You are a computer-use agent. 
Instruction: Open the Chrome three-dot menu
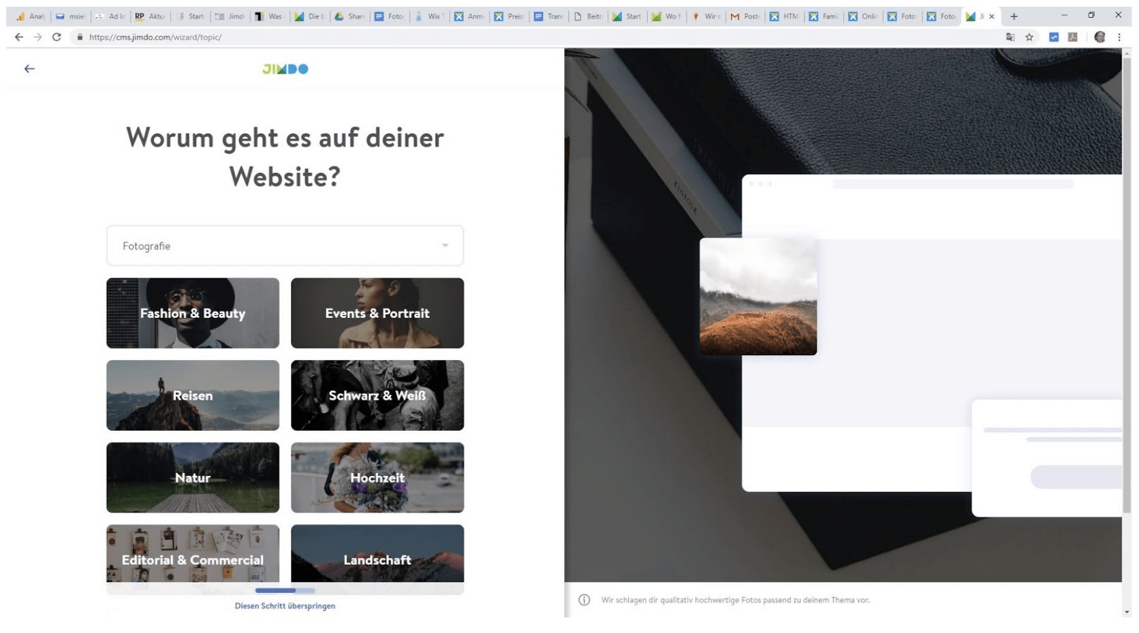(1119, 37)
